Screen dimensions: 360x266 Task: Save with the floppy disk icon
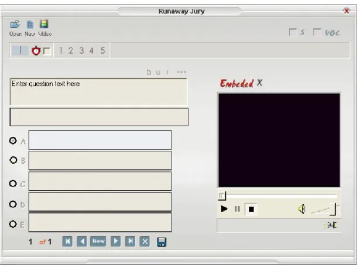point(162,242)
